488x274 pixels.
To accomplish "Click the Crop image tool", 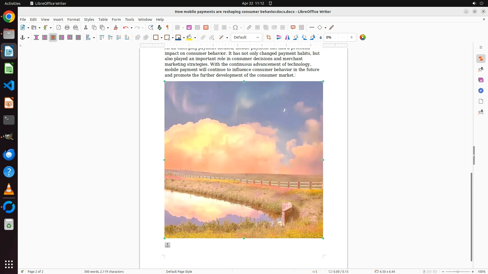I will pyautogui.click(x=269, y=38).
